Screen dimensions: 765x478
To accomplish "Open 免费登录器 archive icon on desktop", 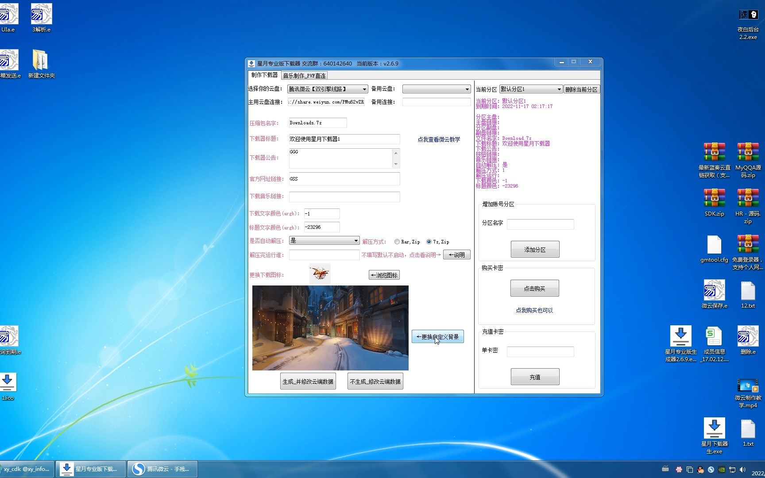I will [x=748, y=252].
